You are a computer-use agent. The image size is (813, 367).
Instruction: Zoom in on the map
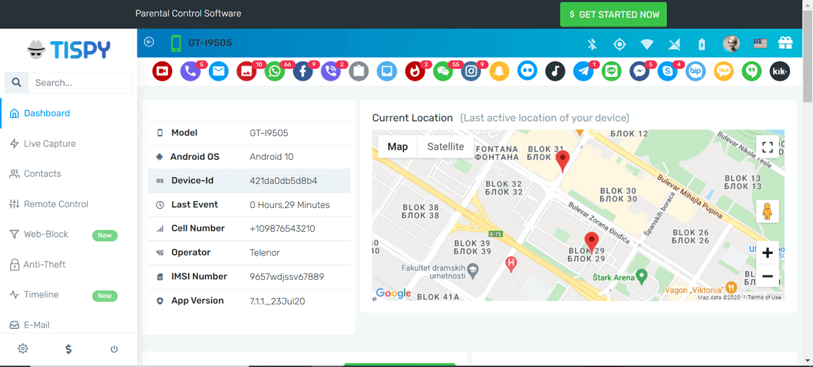[x=768, y=253]
